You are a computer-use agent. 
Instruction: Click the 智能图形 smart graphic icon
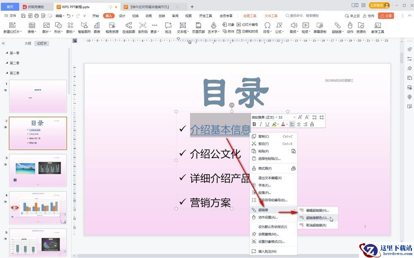pyautogui.click(x=84, y=25)
